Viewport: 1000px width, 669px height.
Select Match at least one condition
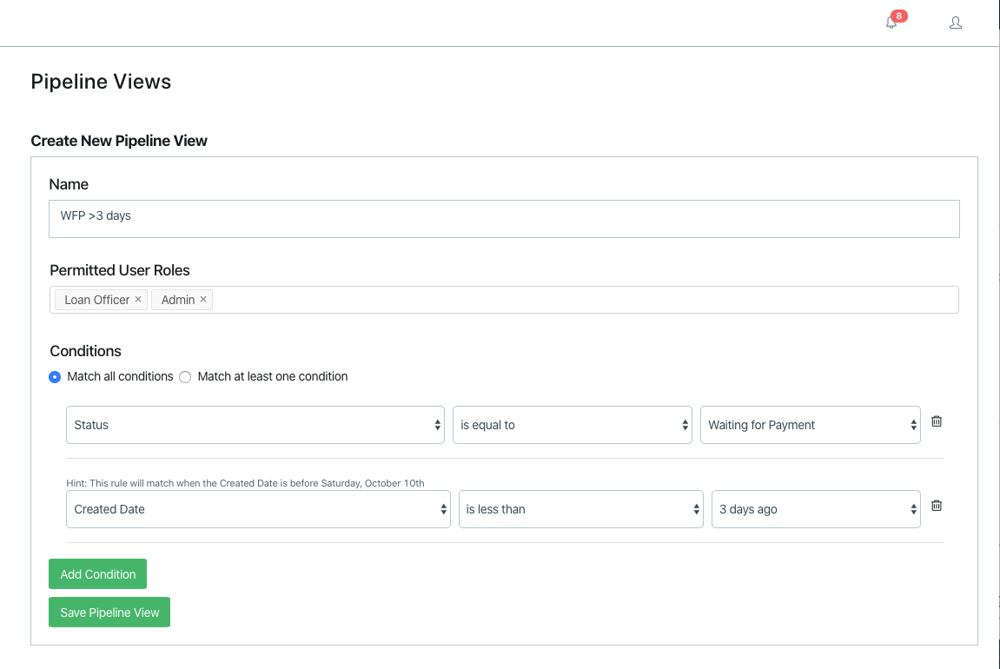point(185,377)
